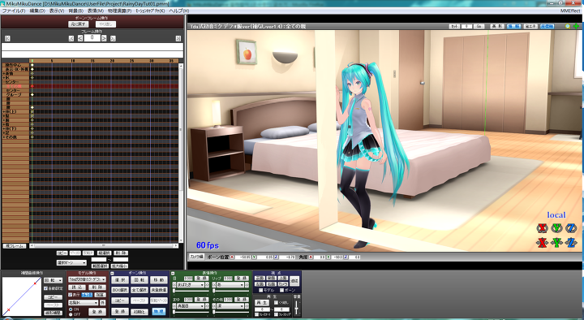Screen dimensions: 584x320
Task: Toggle auto-setting checkbox in interpolation panel
Action: [x=45, y=288]
